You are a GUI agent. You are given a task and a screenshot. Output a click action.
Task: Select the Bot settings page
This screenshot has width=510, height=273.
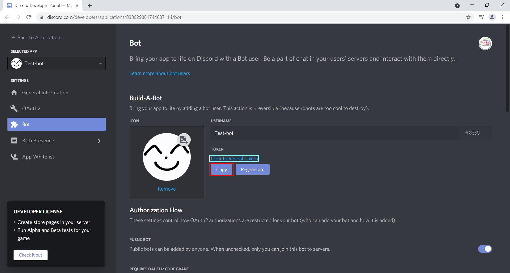57,124
